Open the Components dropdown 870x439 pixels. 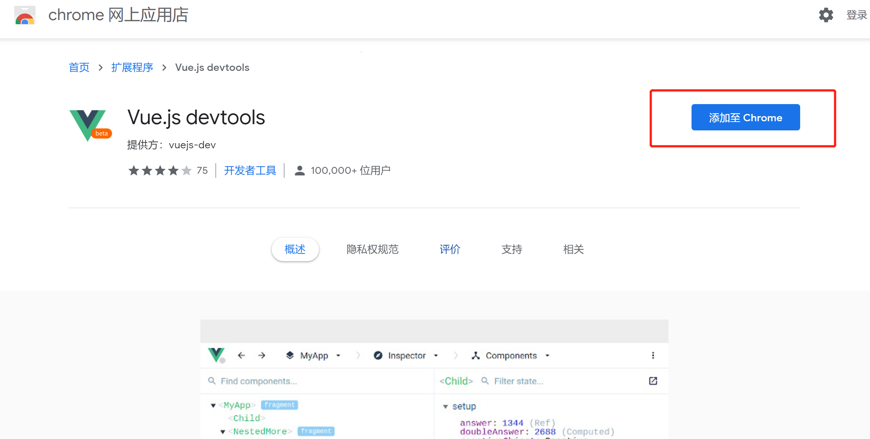click(x=511, y=355)
